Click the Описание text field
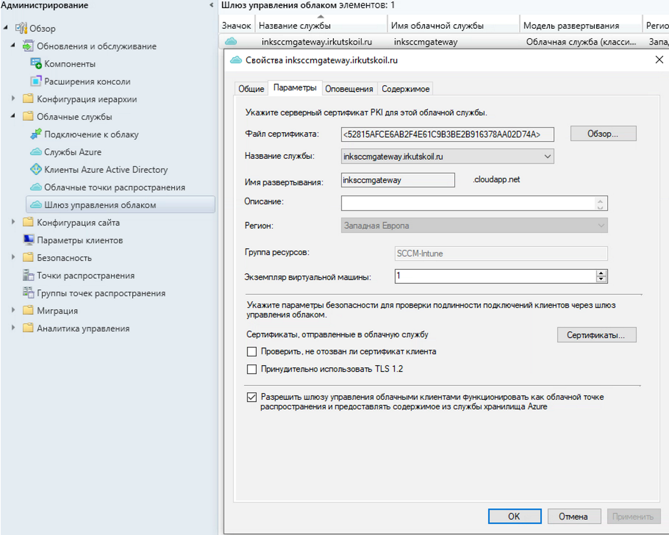Viewport: 669px width, 535px height. [x=474, y=203]
